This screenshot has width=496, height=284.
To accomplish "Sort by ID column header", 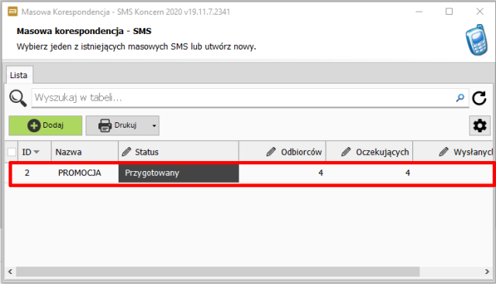I will click(x=34, y=152).
